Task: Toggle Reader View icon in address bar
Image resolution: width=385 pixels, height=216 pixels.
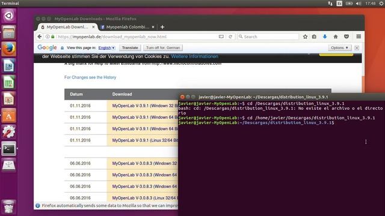Action: point(221,37)
